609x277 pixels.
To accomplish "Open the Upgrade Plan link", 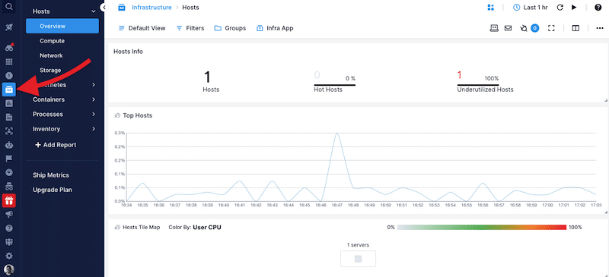I will (52, 190).
